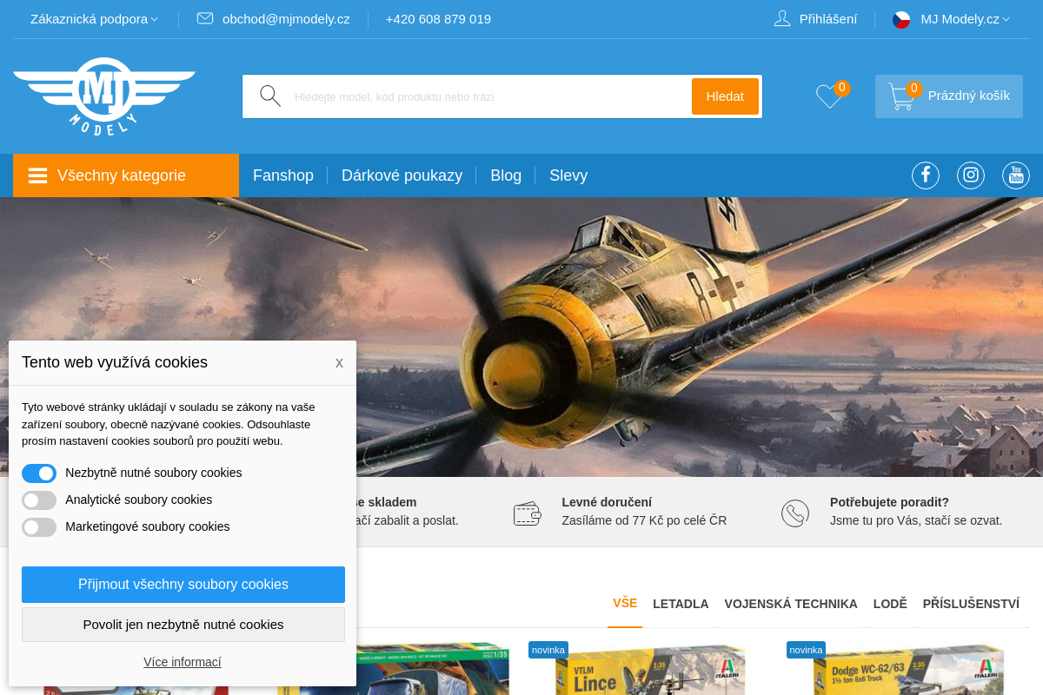Click the obchod@mjmodely.cz email link
This screenshot has width=1043, height=695.
[x=286, y=19]
